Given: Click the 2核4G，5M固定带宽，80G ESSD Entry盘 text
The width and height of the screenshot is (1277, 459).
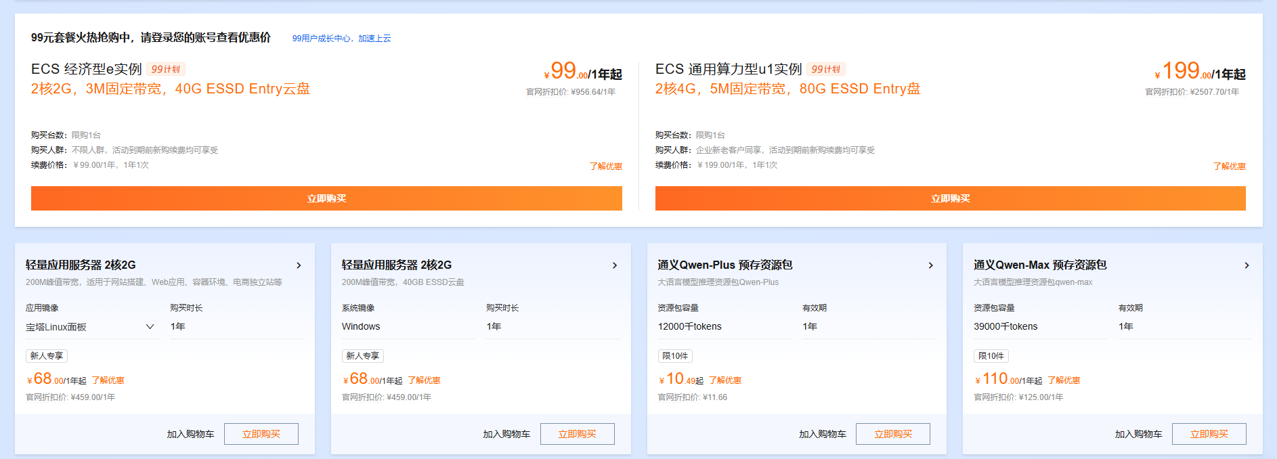Looking at the screenshot, I should click(x=788, y=89).
